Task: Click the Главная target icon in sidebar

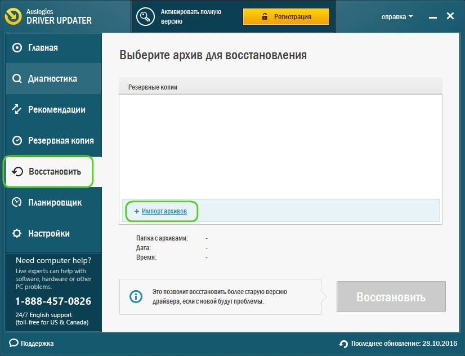Action: coord(17,48)
